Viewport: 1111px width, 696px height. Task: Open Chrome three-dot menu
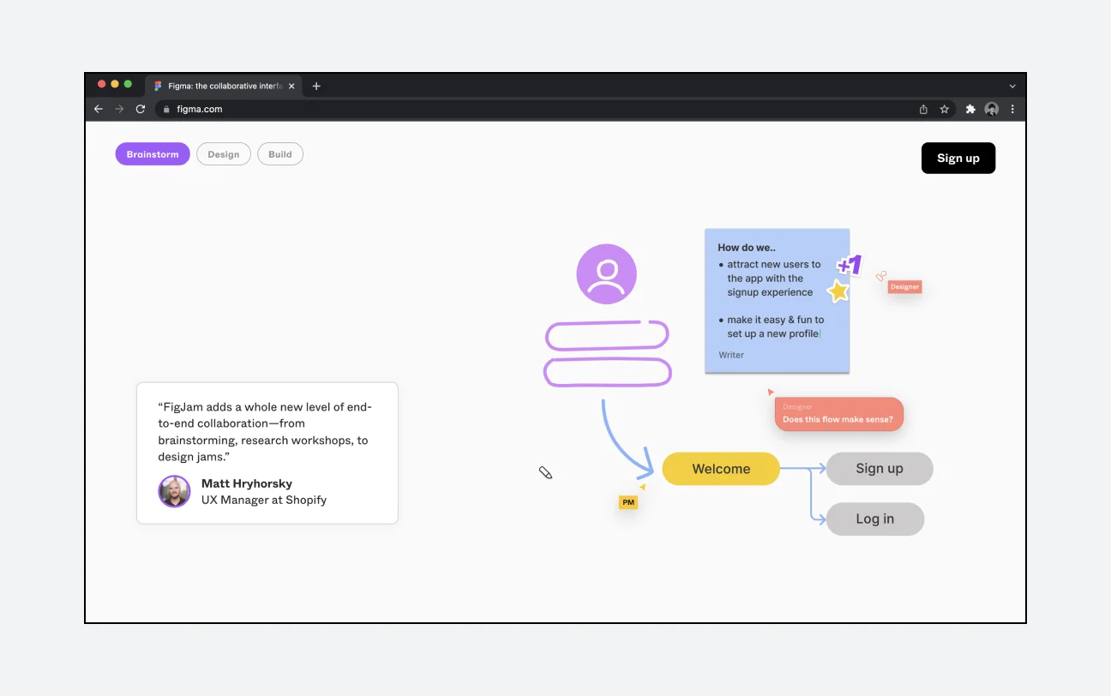point(1012,109)
